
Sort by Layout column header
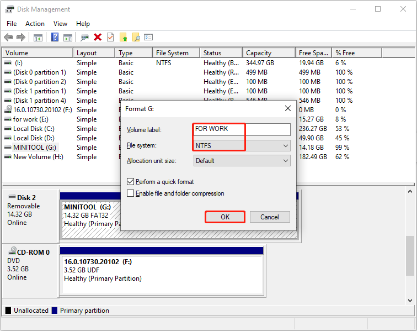coord(94,52)
